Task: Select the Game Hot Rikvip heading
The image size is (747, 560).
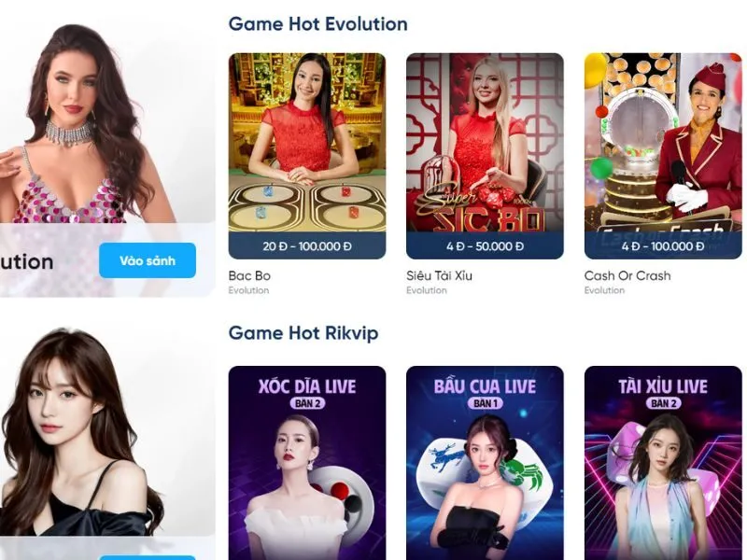Action: [x=303, y=333]
